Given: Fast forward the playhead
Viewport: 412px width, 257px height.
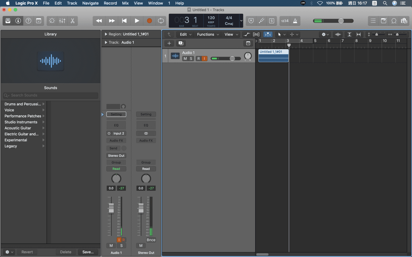Looking at the screenshot, I should (x=112, y=21).
